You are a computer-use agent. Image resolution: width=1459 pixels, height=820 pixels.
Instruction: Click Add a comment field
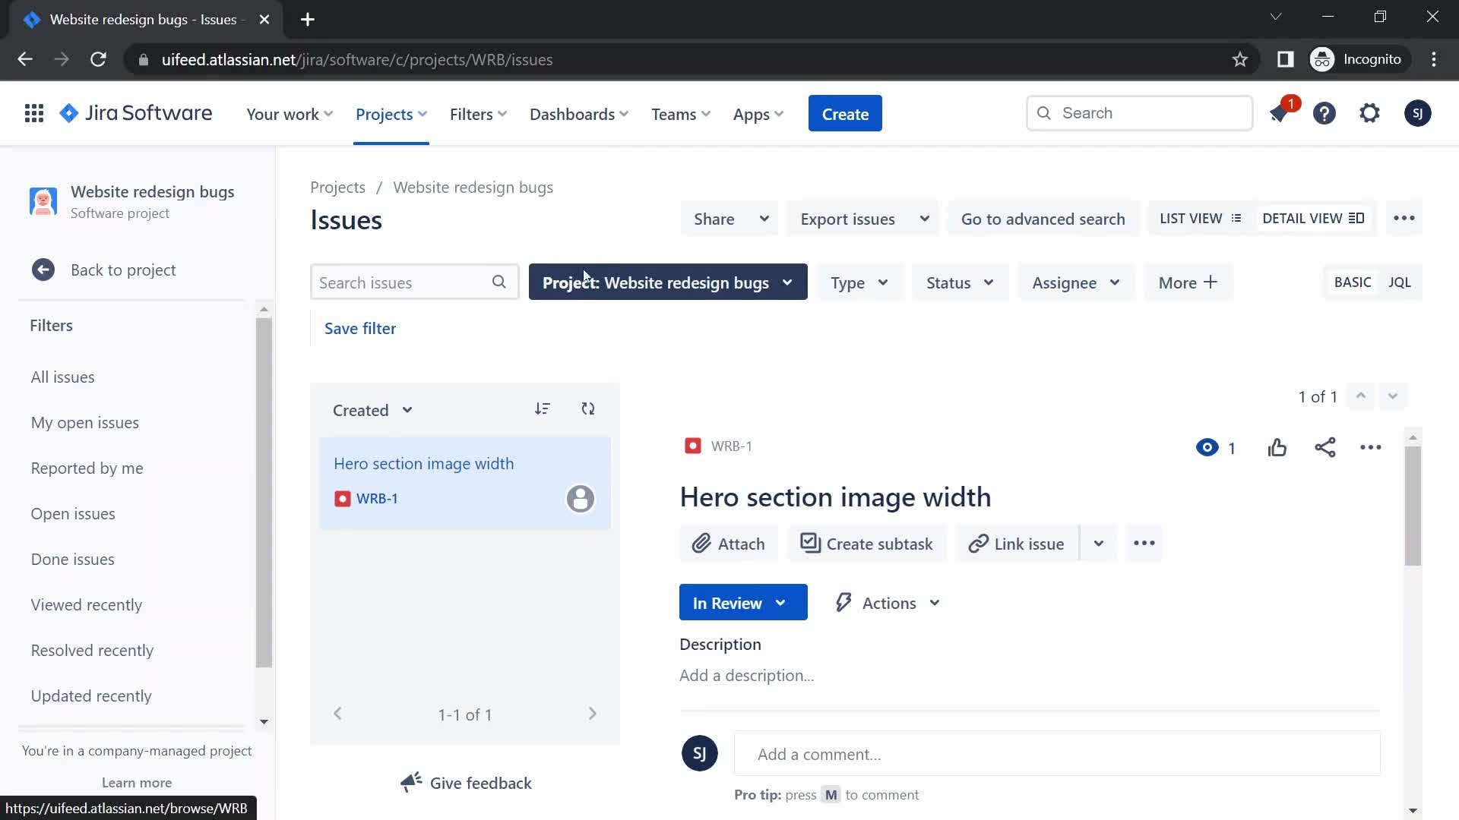pos(1056,754)
